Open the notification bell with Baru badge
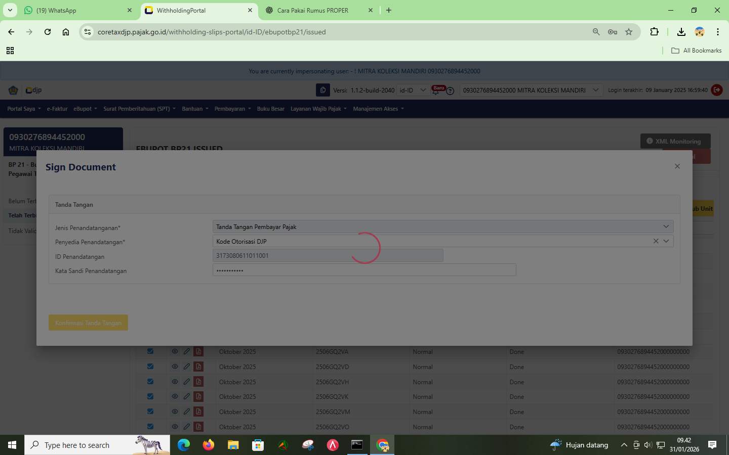 (x=435, y=90)
